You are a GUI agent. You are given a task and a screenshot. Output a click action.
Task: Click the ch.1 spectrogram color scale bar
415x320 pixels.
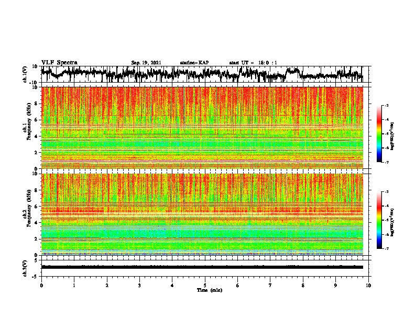pyautogui.click(x=379, y=134)
